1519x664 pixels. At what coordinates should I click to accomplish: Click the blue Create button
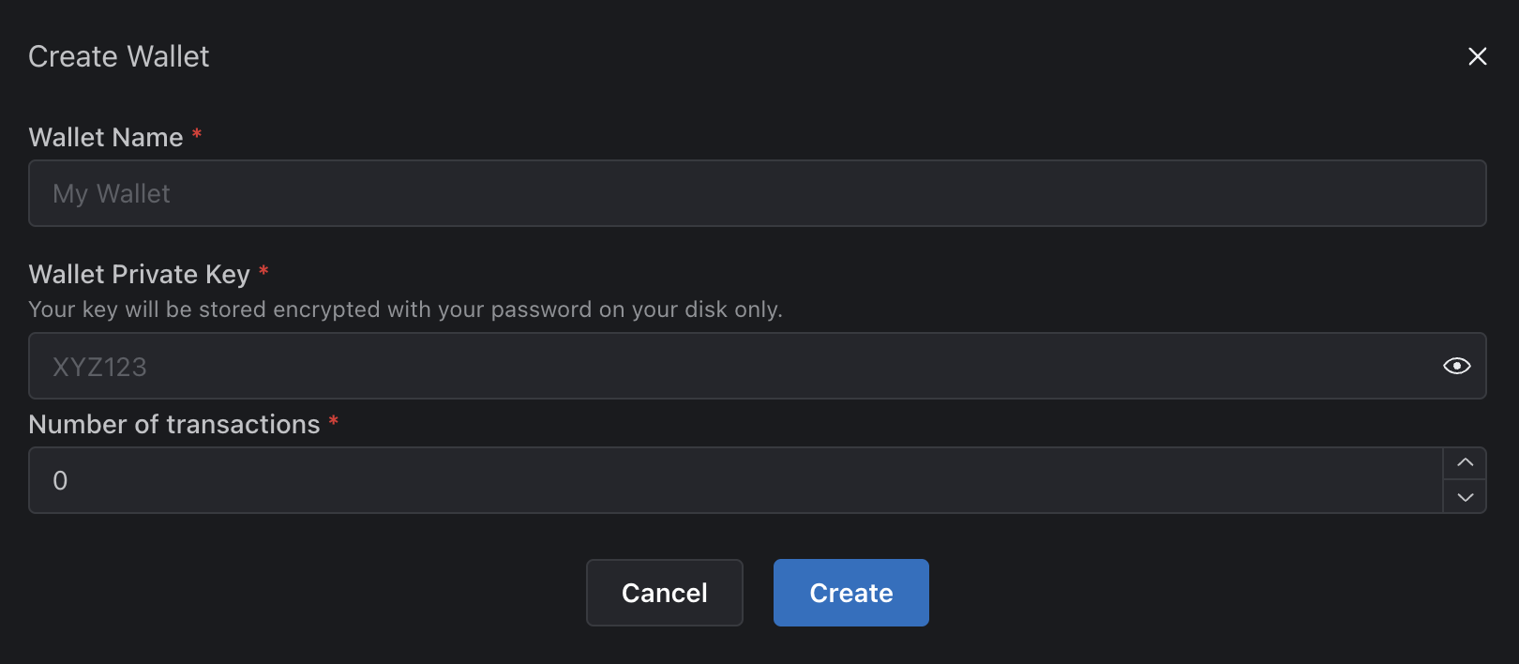coord(850,593)
